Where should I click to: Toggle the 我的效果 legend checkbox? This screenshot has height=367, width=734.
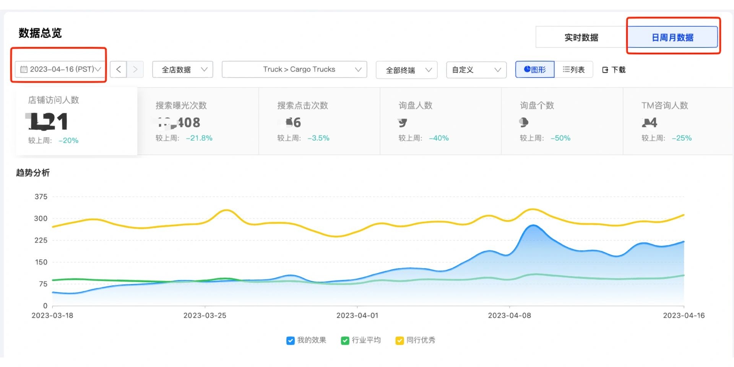pos(290,340)
